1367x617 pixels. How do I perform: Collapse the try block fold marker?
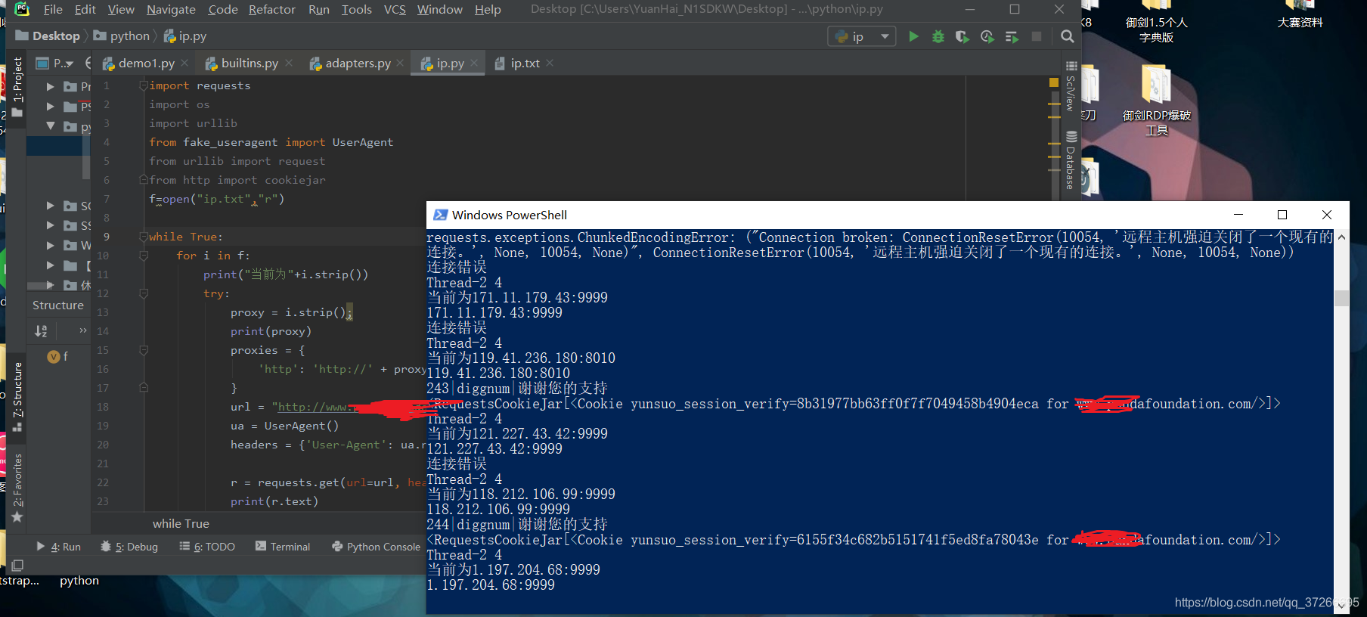point(143,293)
